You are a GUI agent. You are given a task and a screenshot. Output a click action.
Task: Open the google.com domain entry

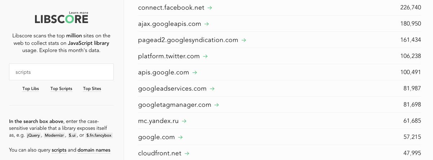point(156,137)
